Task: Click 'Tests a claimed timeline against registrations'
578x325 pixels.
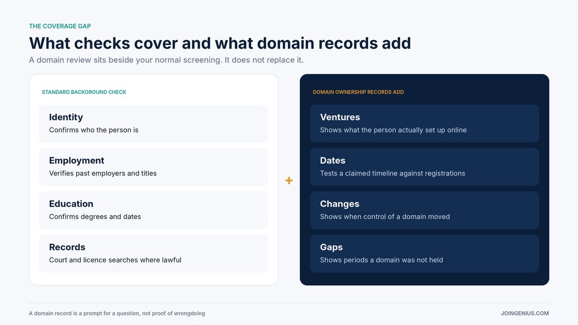Action: 393,173
